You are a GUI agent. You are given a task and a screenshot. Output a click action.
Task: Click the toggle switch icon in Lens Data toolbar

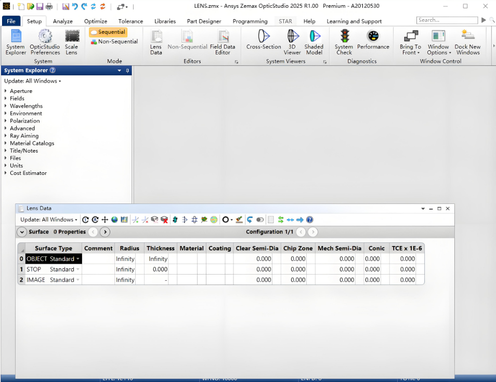(260, 220)
